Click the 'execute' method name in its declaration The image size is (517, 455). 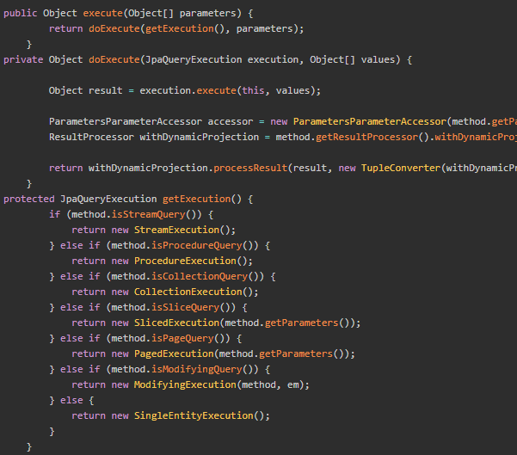[x=102, y=13]
